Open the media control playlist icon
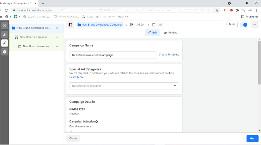 point(244,10)
